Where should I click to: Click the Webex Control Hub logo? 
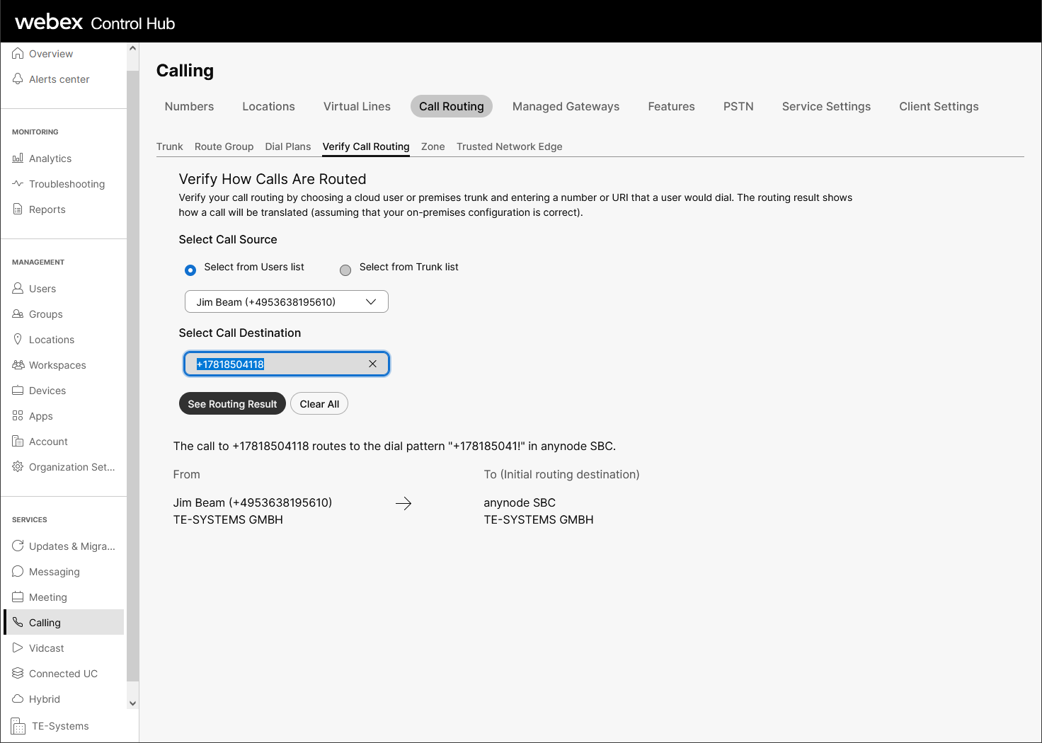[95, 23]
